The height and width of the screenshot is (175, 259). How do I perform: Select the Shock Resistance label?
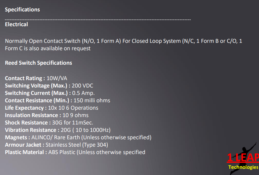tap(26, 123)
